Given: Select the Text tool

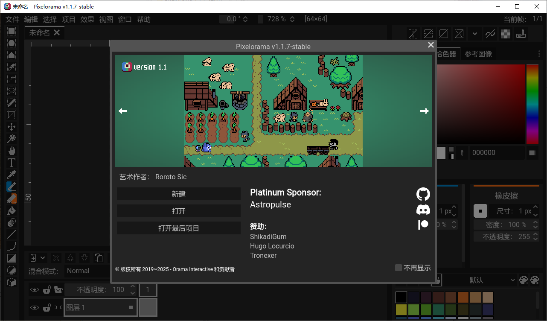Looking at the screenshot, I should pyautogui.click(x=12, y=162).
